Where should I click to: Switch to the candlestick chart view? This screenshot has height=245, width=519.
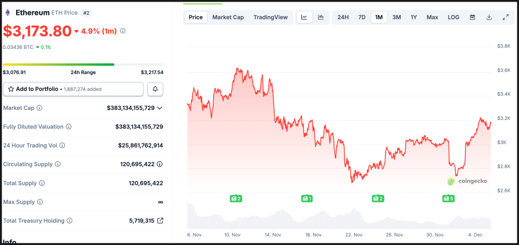pyautogui.click(x=321, y=17)
